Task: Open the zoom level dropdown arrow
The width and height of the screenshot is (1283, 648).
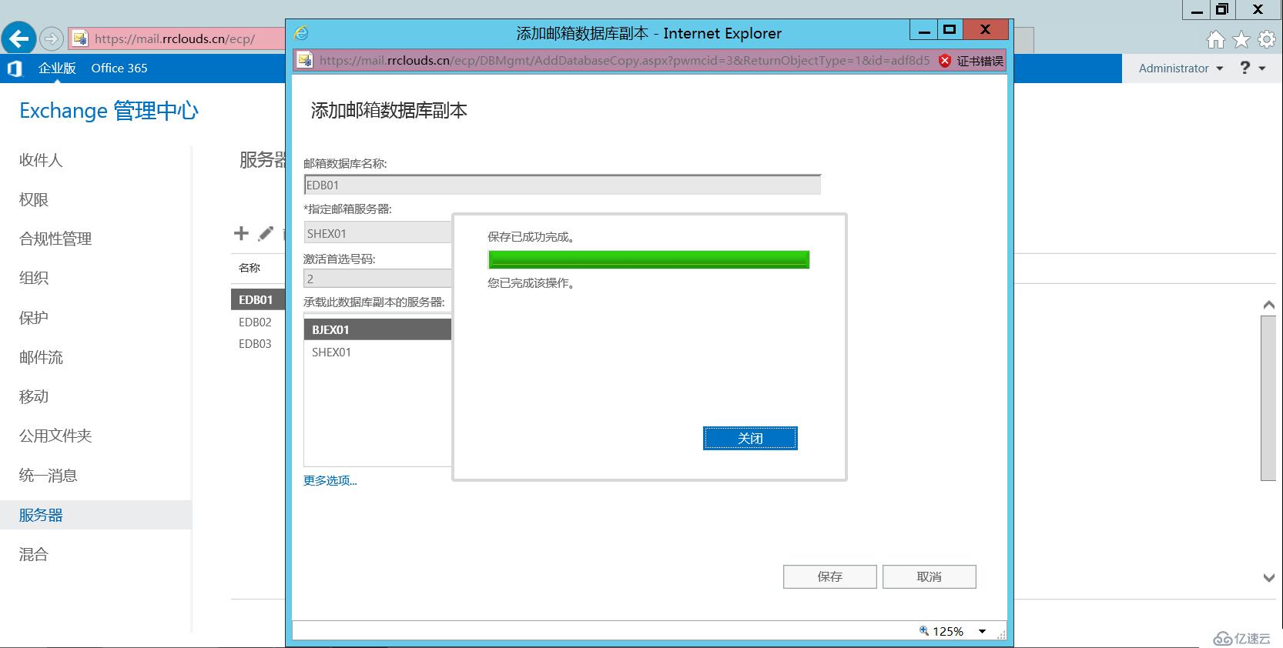Action: point(982,631)
